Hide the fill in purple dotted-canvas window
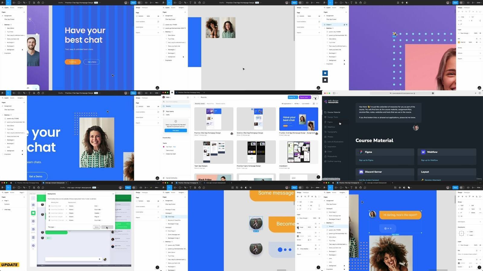483x271 pixels. [x=477, y=42]
